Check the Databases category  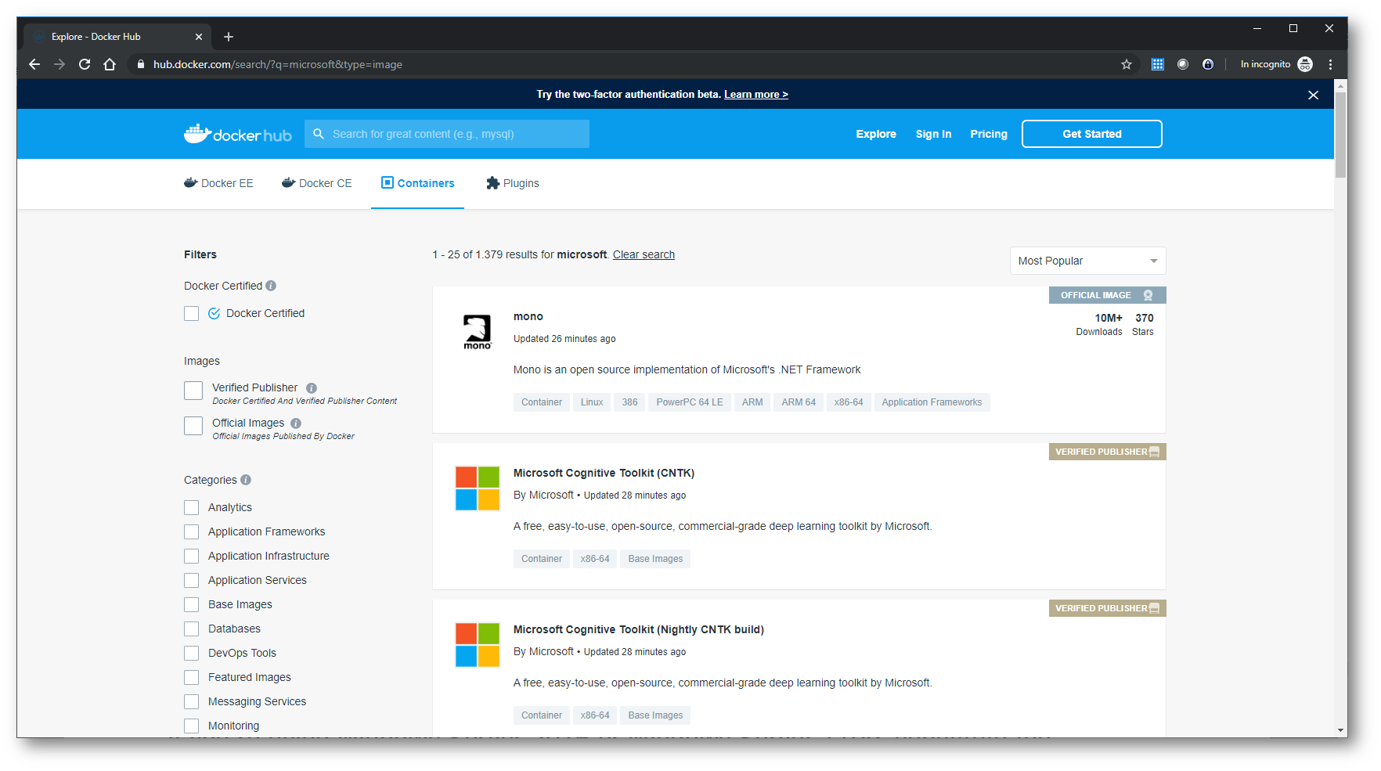point(192,629)
